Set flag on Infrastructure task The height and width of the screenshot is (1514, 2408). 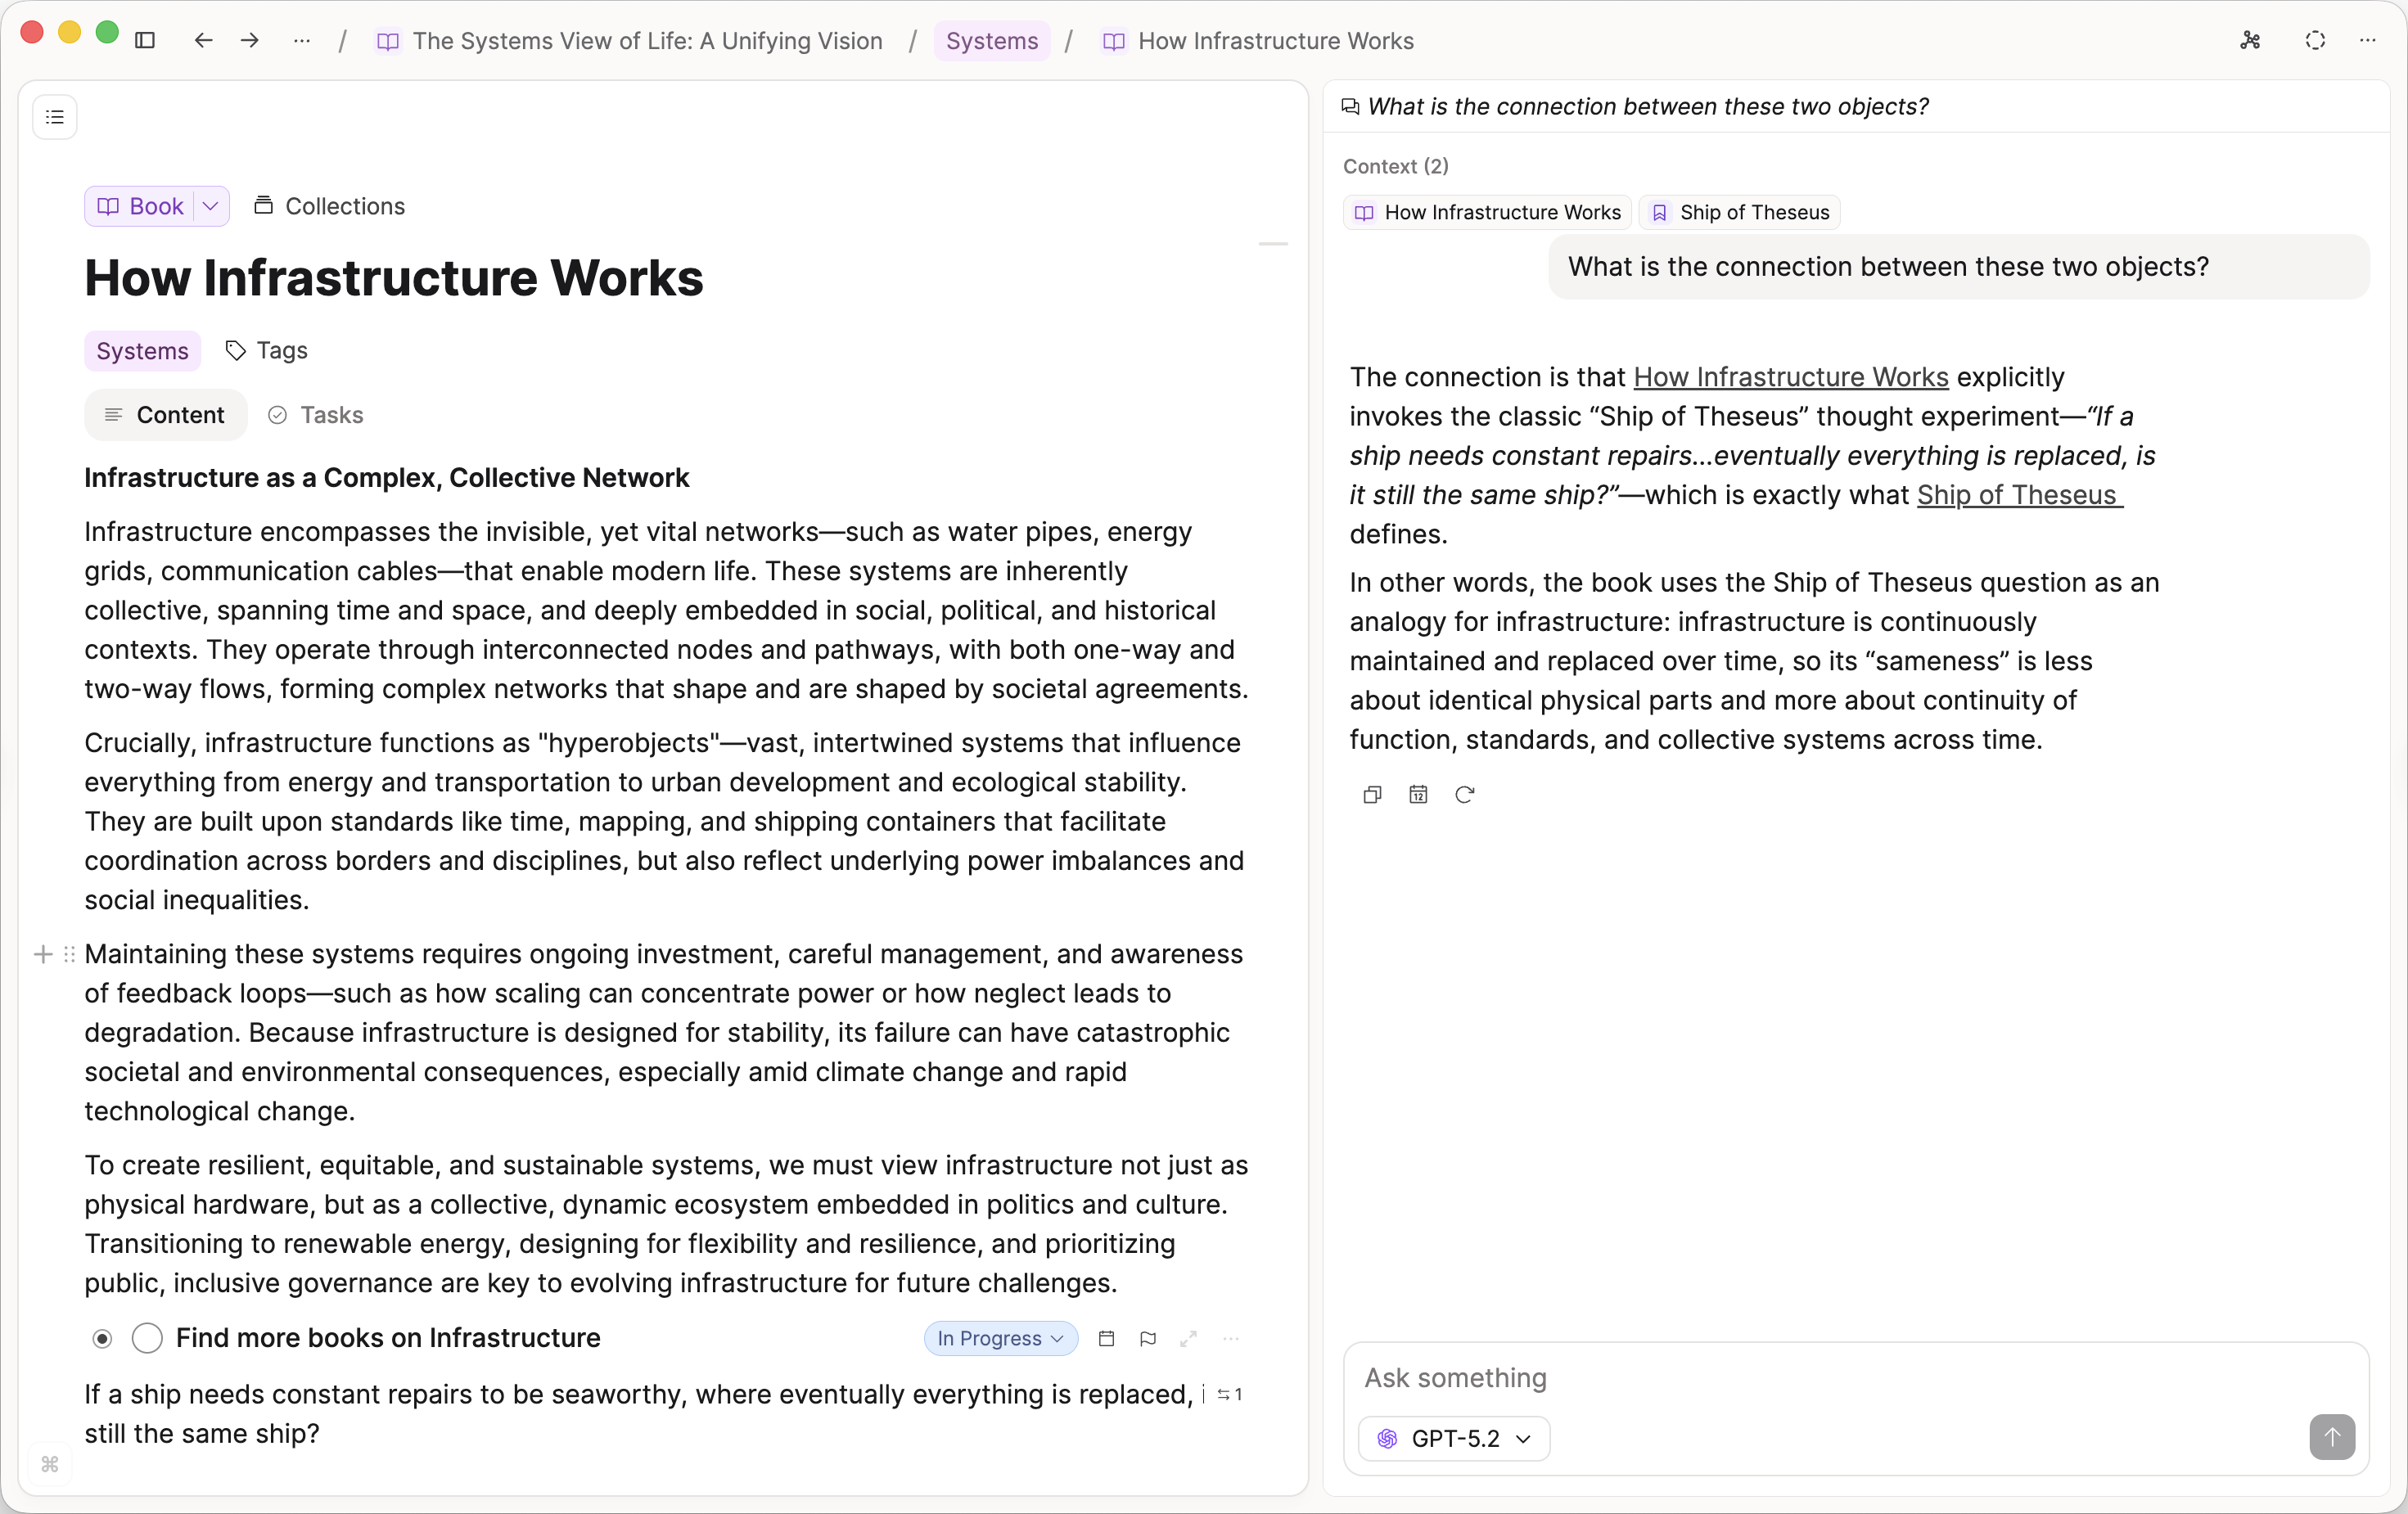[x=1147, y=1338]
